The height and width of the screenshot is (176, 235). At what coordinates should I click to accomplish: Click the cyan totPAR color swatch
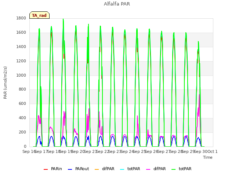pyautogui.click(x=122, y=169)
